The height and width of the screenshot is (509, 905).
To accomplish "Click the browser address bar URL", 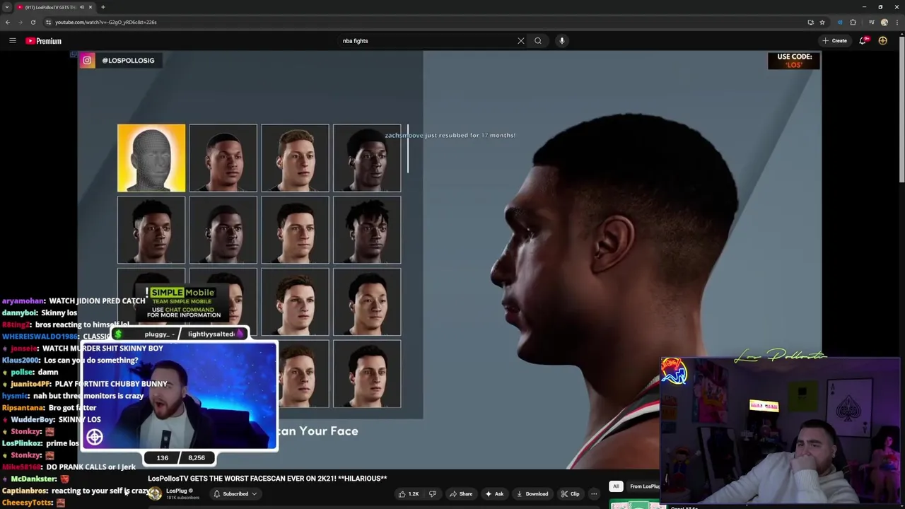I will point(106,22).
